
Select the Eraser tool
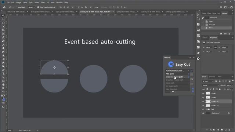click(x=3, y=55)
